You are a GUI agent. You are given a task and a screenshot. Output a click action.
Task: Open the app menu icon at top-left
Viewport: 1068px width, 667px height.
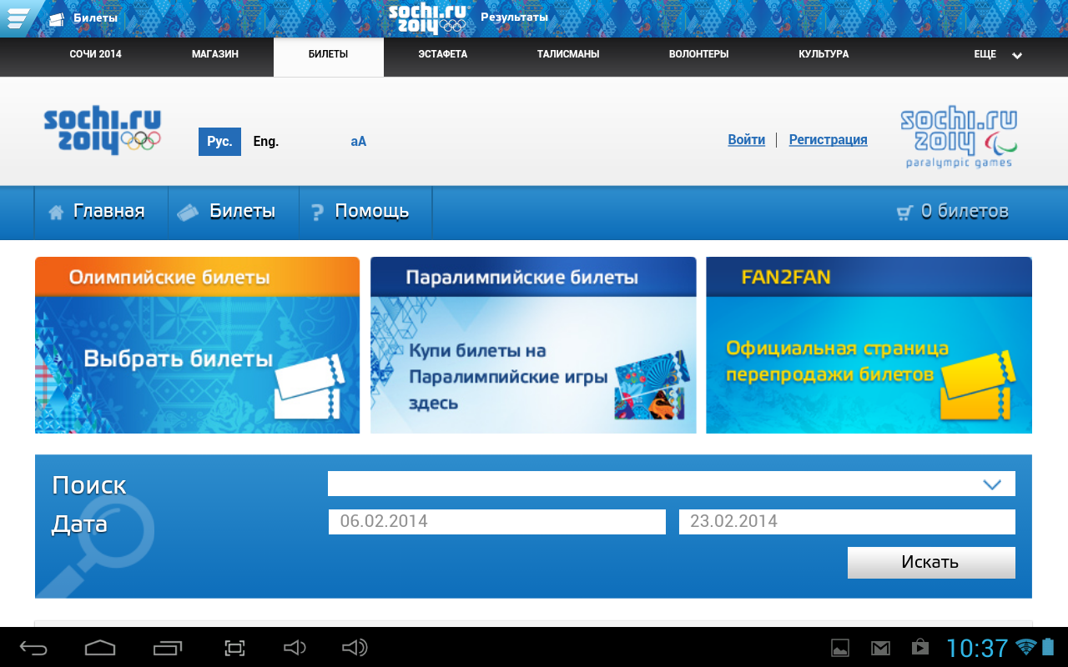click(17, 18)
